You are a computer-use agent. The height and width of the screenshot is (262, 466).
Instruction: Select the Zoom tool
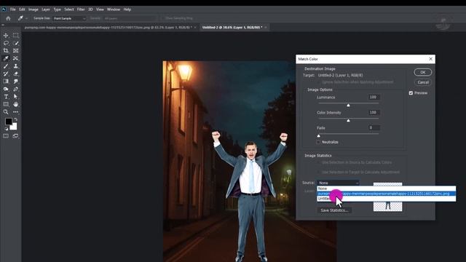[6, 112]
